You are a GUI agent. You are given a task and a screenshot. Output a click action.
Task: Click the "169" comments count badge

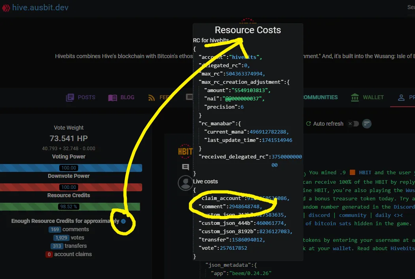point(55,230)
